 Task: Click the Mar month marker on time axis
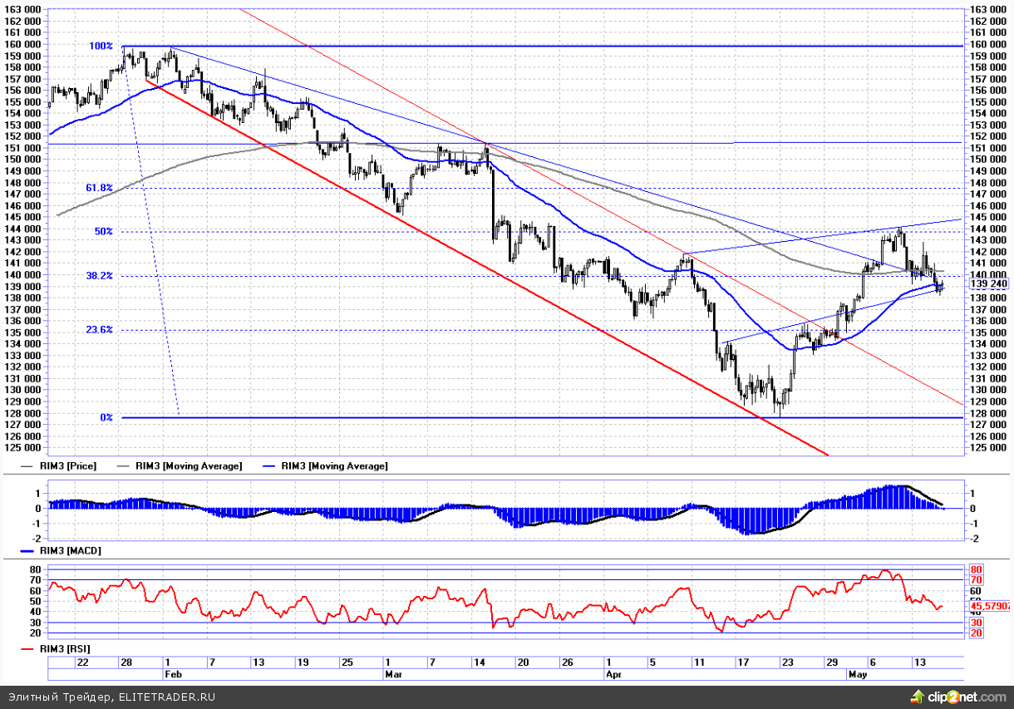tap(391, 676)
